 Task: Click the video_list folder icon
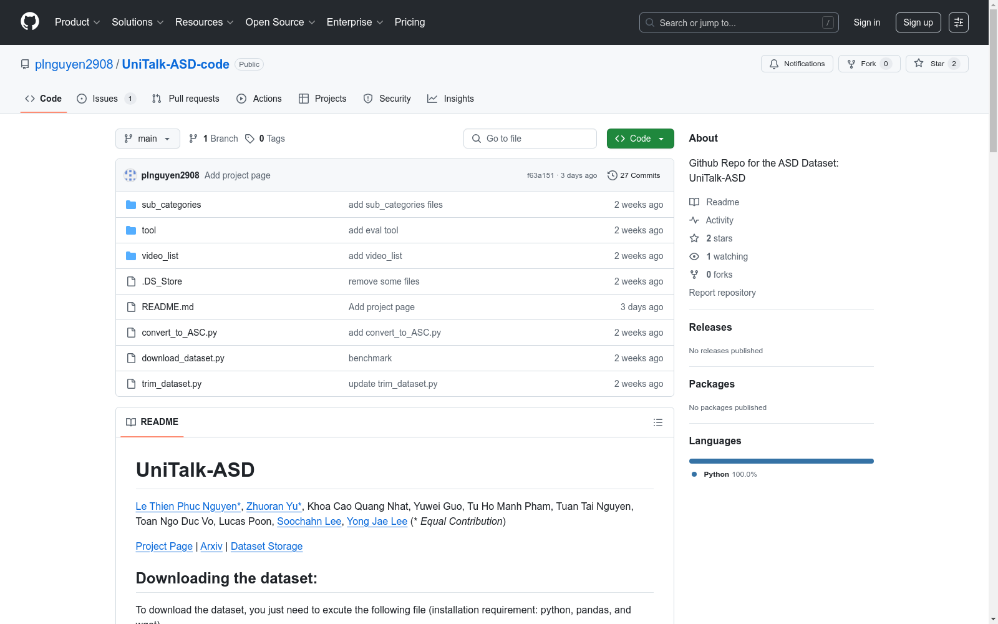(131, 256)
